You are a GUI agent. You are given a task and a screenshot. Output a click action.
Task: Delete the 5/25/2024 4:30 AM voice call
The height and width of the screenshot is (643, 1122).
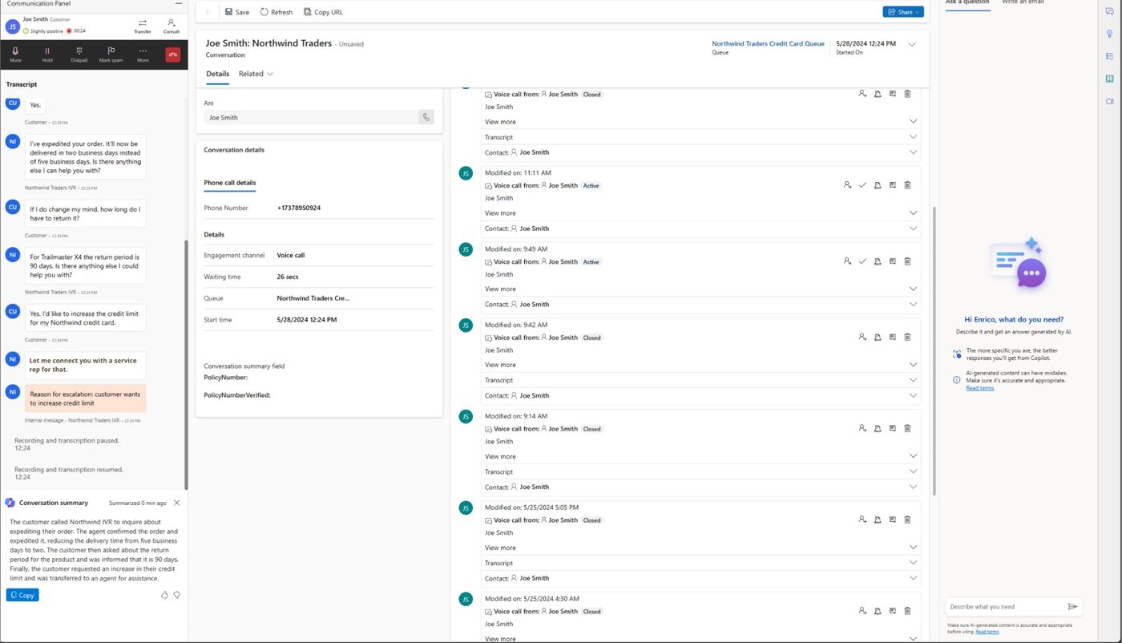tap(907, 611)
